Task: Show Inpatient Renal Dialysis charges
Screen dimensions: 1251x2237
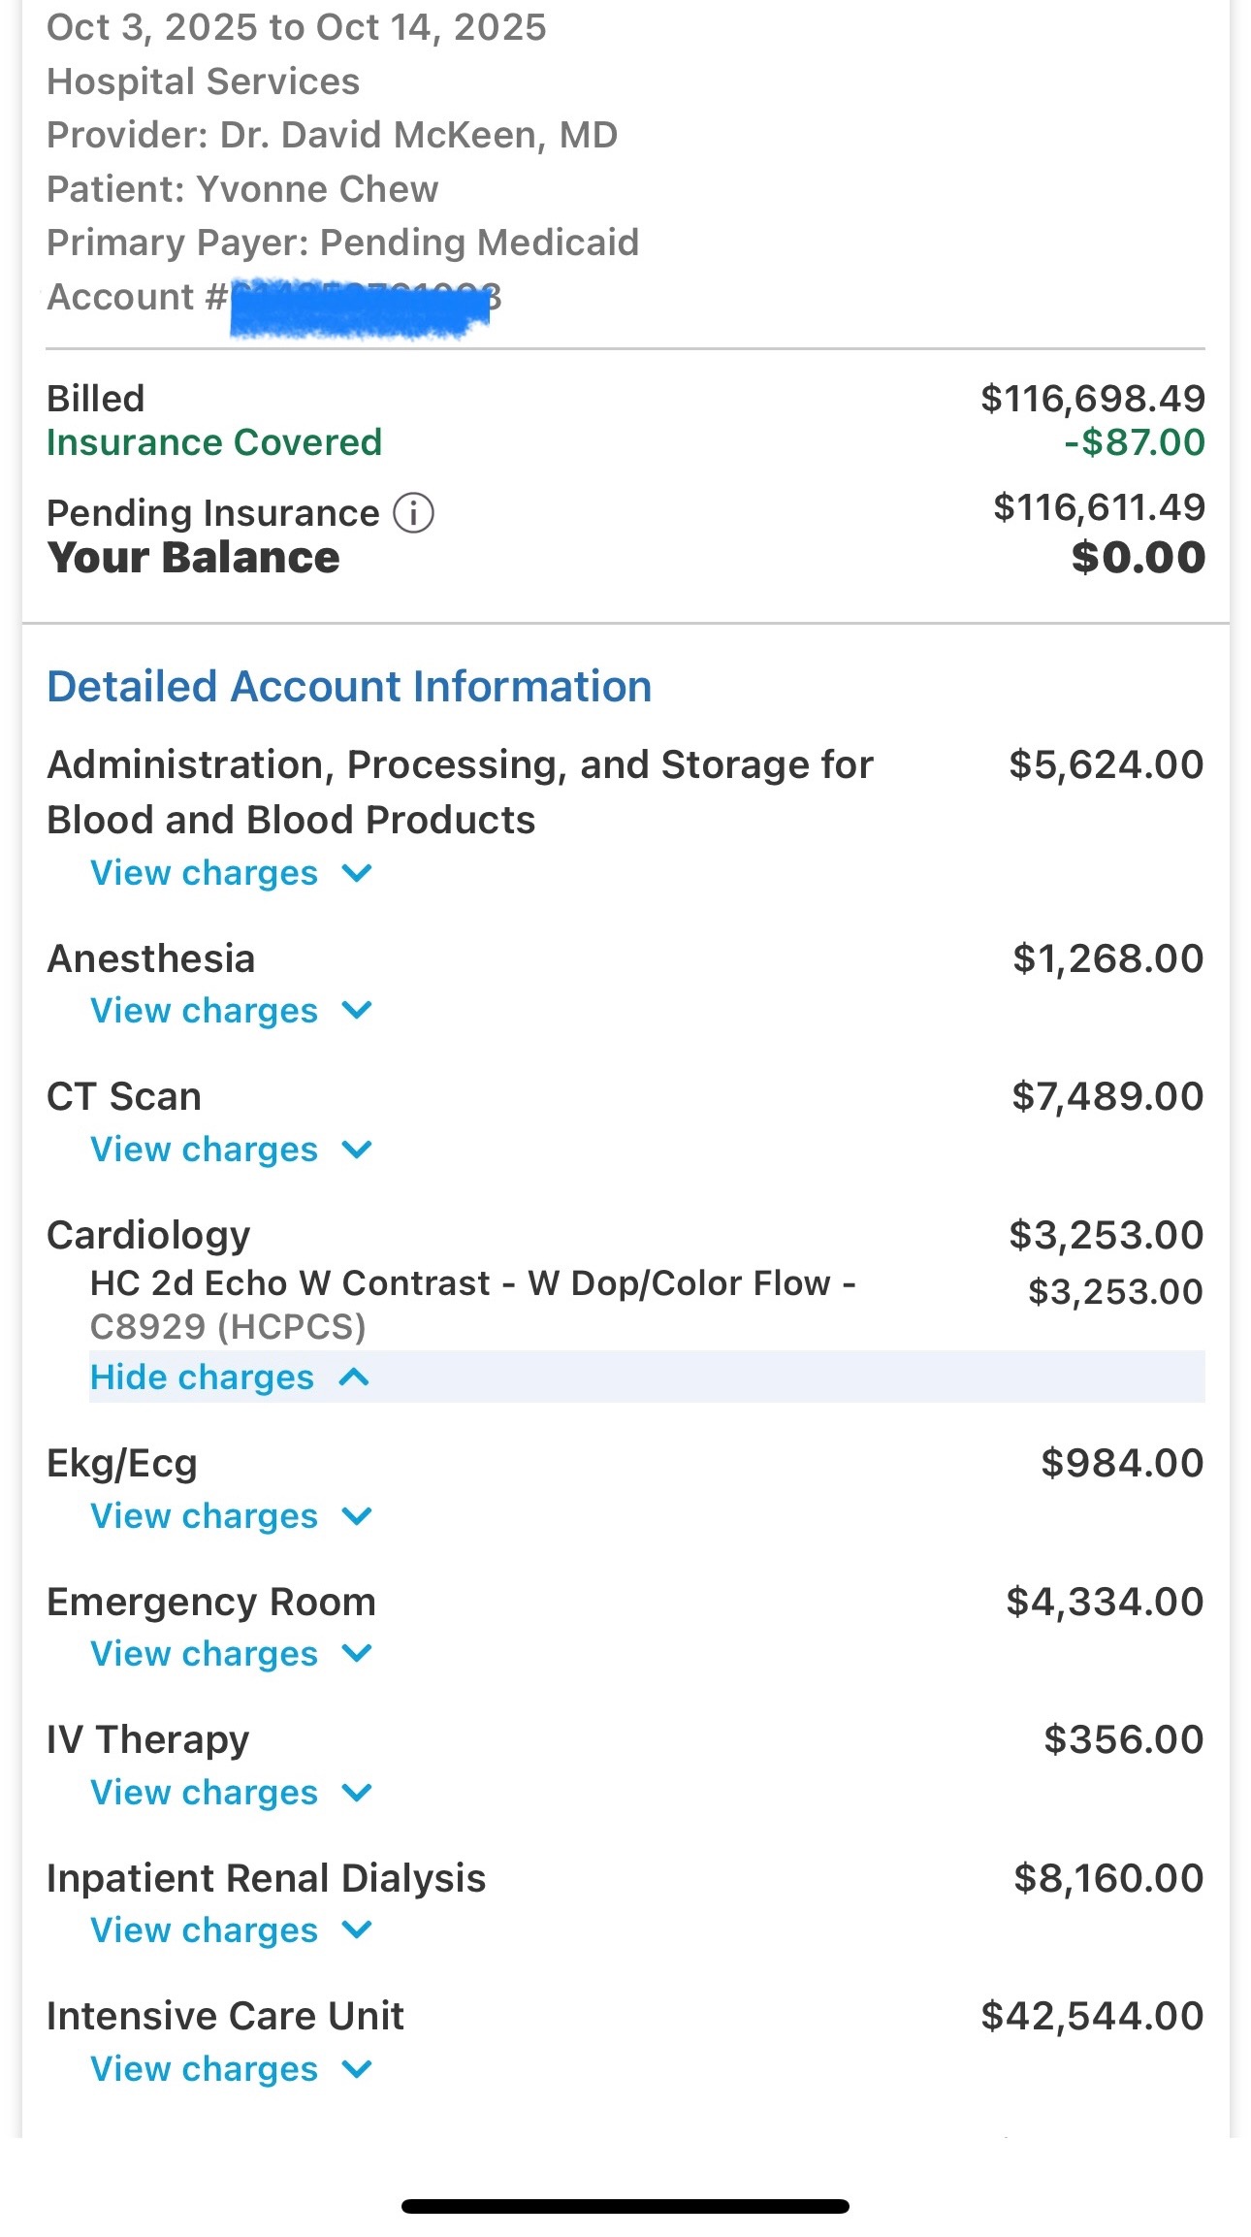Action: click(204, 1930)
